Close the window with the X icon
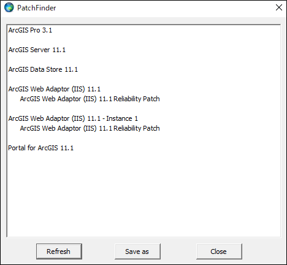The height and width of the screenshot is (265, 287). pos(279,7)
